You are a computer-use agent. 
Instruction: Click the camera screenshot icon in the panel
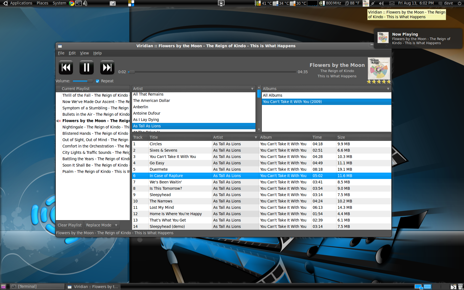[113, 3]
